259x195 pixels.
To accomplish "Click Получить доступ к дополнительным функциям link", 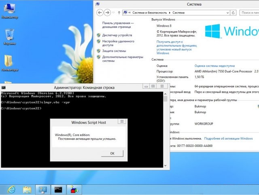I will (x=177, y=47).
